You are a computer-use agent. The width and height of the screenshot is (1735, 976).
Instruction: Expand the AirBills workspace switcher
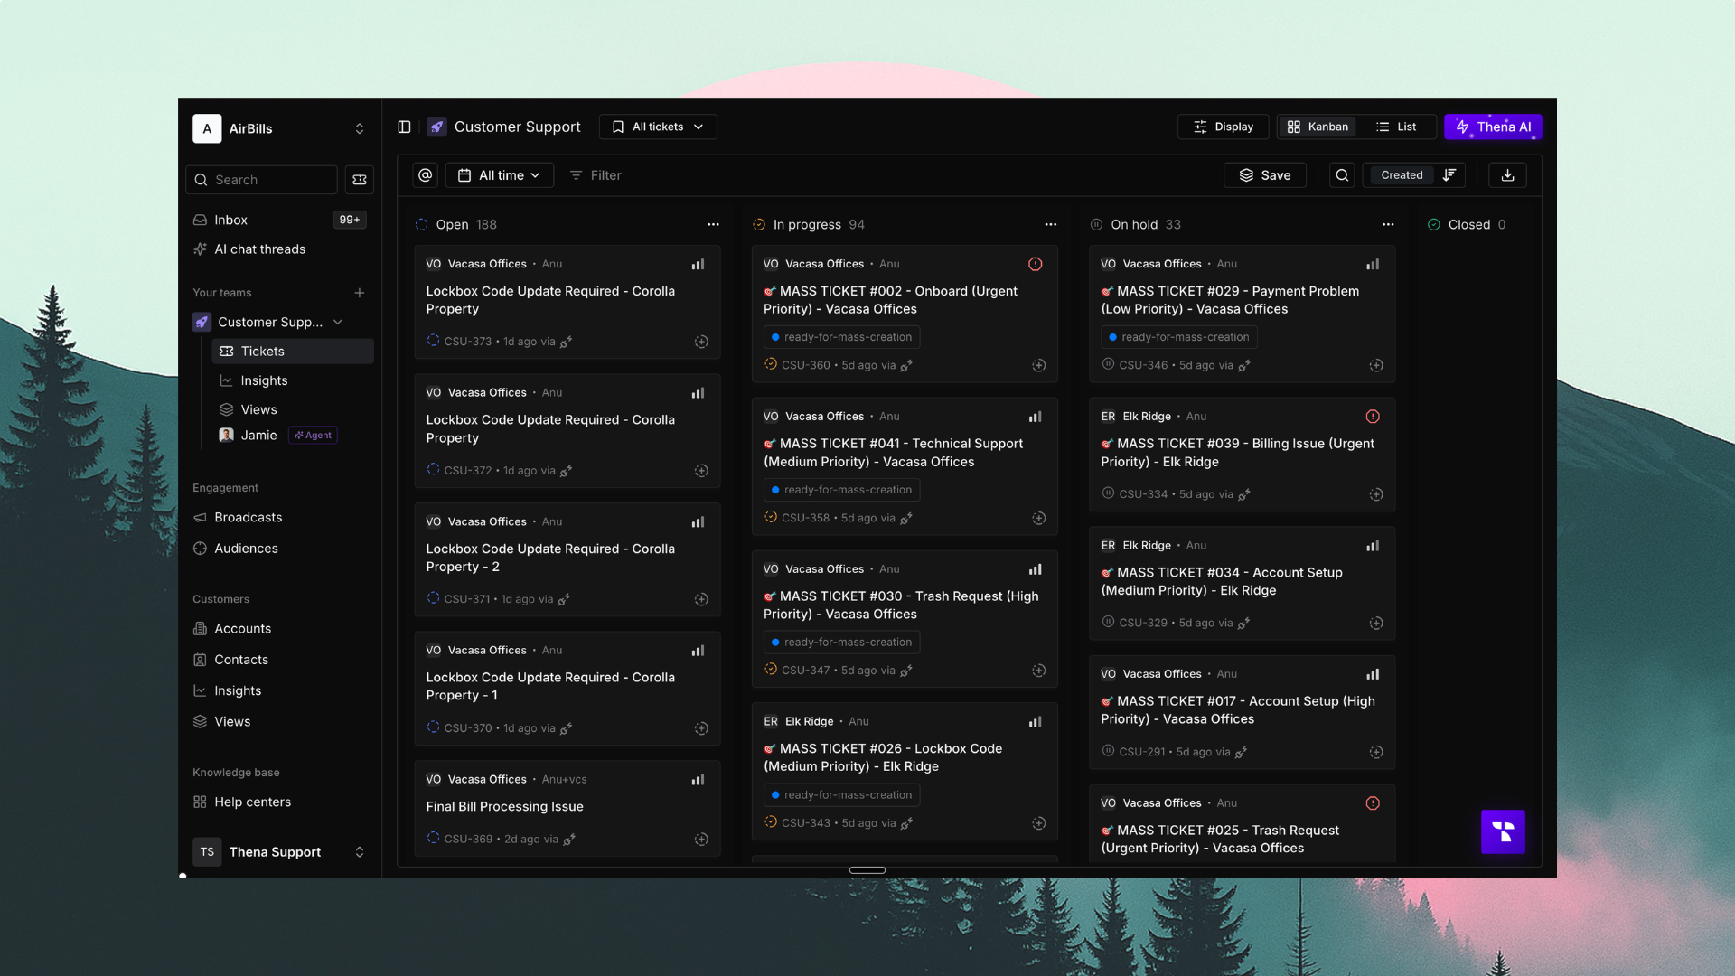click(x=359, y=127)
